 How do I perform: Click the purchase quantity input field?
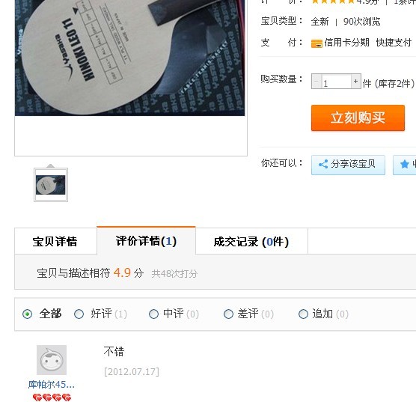pyautogui.click(x=336, y=82)
